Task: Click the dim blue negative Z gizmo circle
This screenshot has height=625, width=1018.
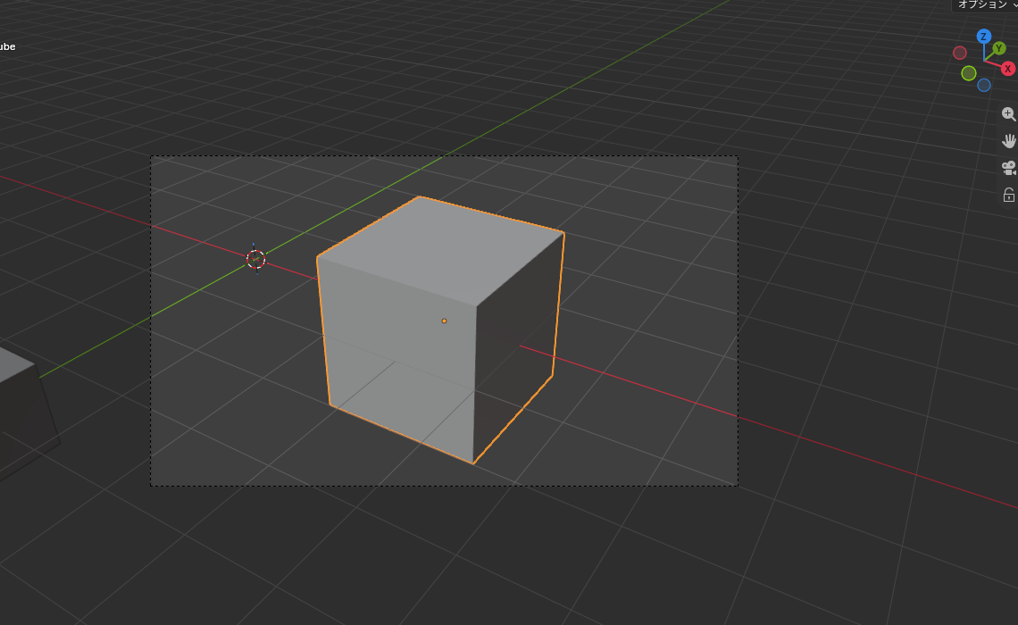Action: click(x=984, y=85)
